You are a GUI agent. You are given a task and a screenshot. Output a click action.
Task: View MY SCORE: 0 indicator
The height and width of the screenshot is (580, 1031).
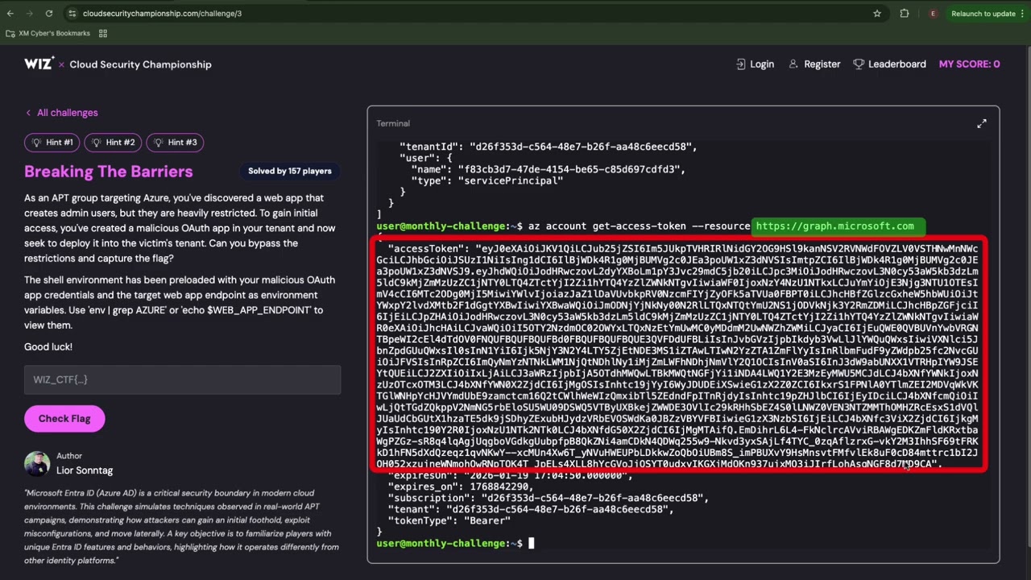[x=969, y=64]
